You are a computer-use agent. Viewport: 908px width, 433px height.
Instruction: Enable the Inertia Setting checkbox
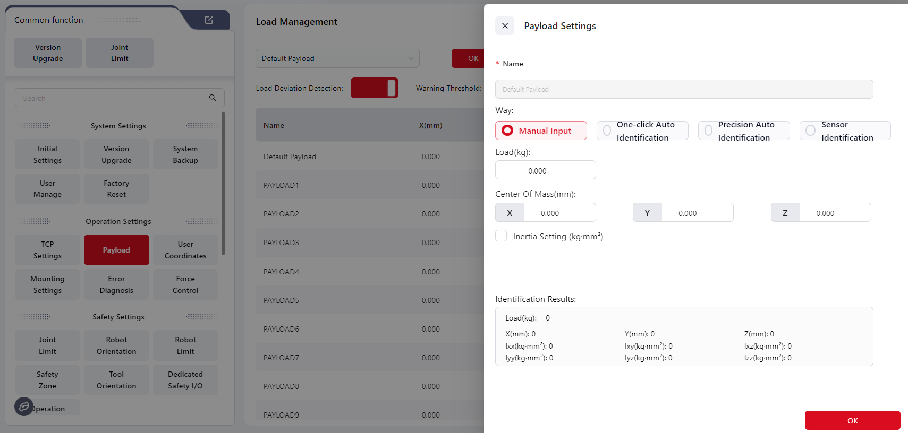[x=501, y=236]
